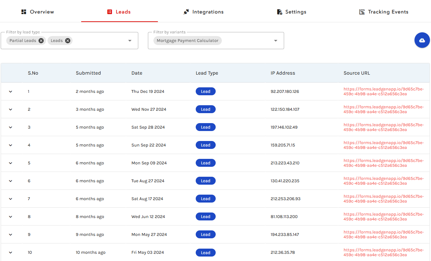This screenshot has width=431, height=261.
Task: Expand details for lead row 1
Action: coord(10,91)
